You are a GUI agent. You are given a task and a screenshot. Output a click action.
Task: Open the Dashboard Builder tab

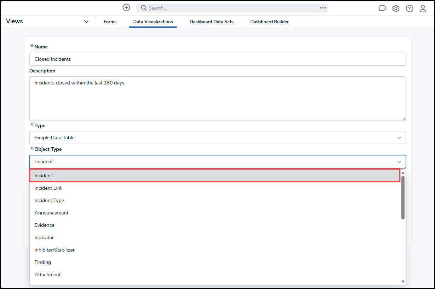(269, 22)
